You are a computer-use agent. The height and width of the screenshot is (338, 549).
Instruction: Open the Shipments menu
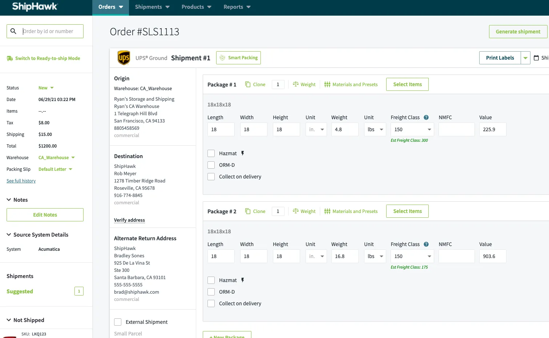(152, 7)
